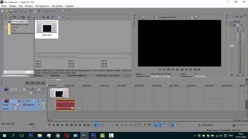Viewport: 248px width, 139px height.
Task: Mute the video track
Action: [x=39, y=89]
